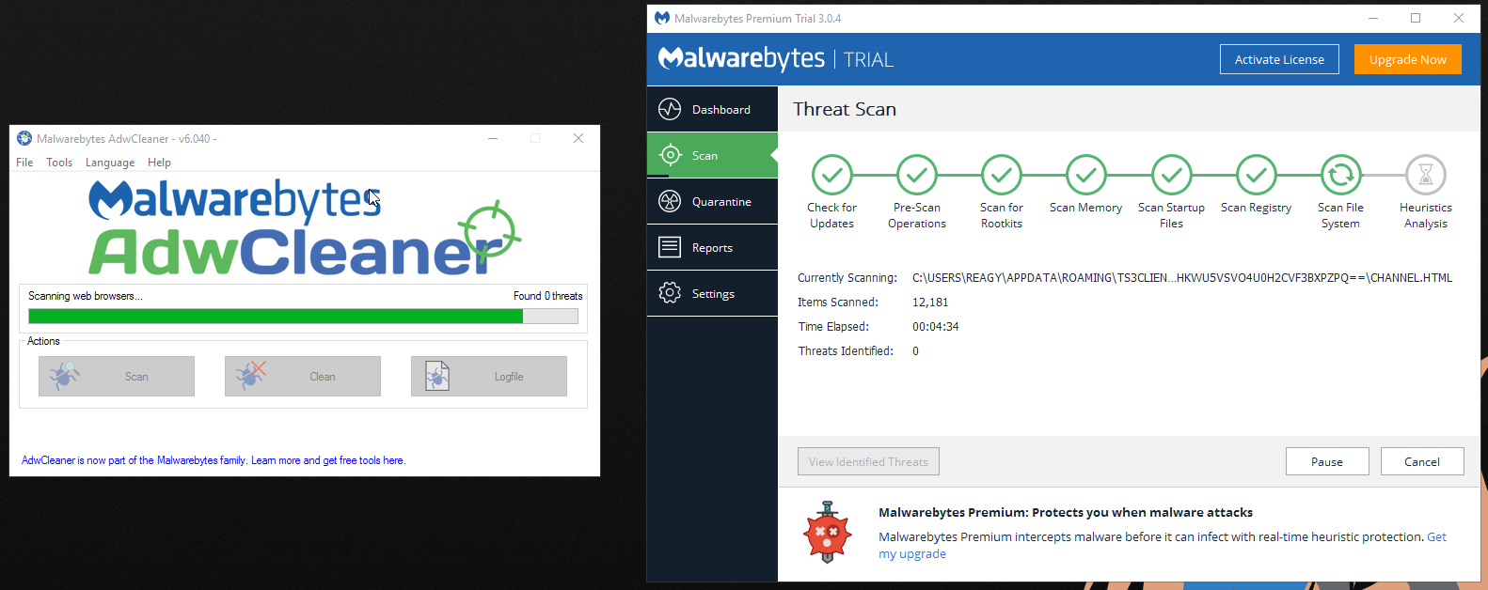1488x590 pixels.
Task: Click the Scan target icon in sidebar
Action: pyautogui.click(x=670, y=155)
